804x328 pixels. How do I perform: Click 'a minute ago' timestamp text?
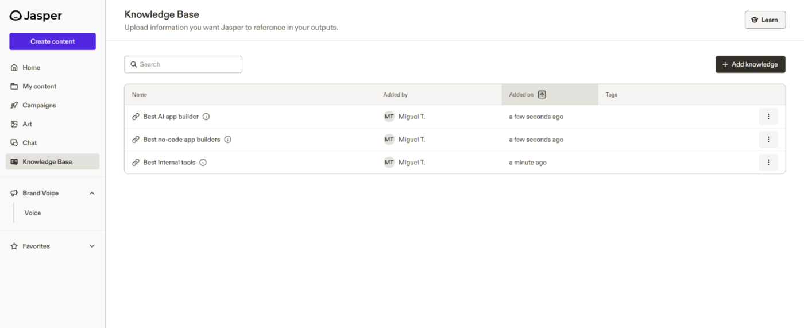point(528,163)
